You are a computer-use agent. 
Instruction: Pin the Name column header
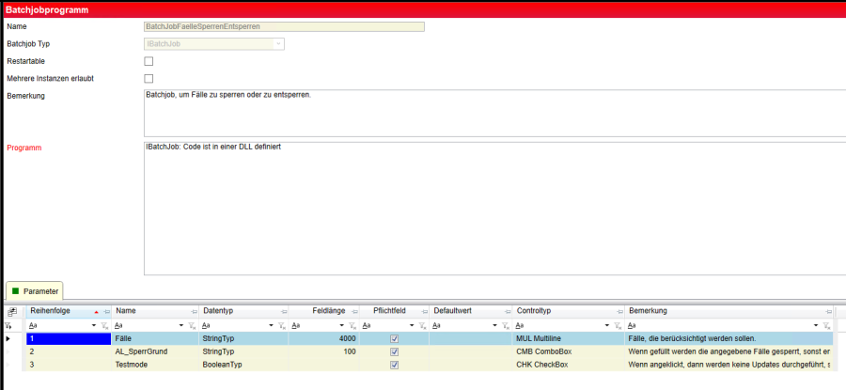pos(193,311)
